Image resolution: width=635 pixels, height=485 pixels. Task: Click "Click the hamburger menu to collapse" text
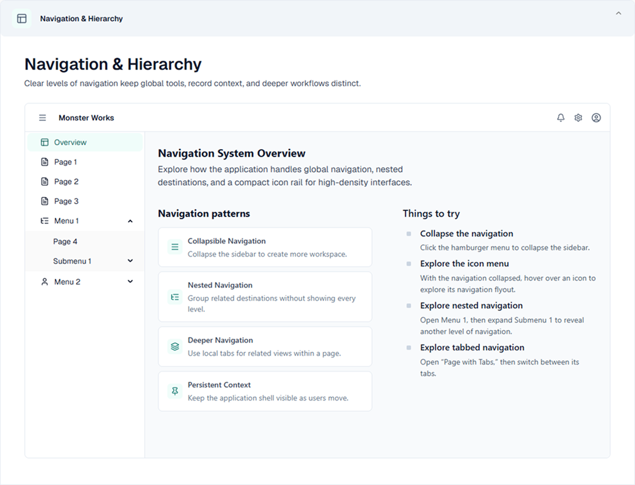point(505,248)
